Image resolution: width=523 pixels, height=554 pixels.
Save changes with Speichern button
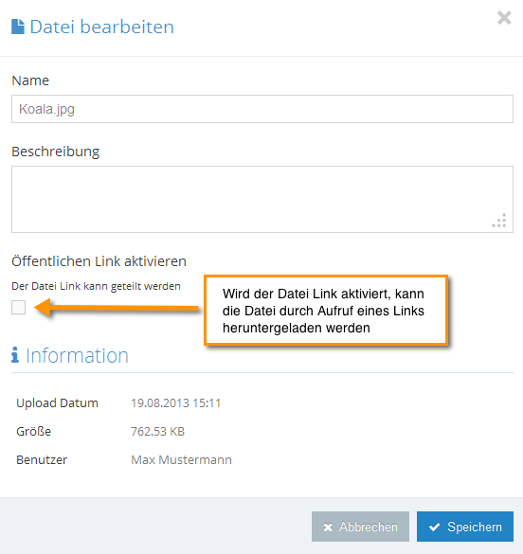coord(465,527)
